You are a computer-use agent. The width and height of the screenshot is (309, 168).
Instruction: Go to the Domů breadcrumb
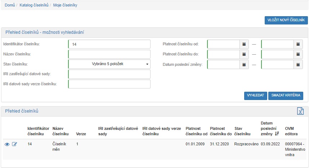[x=10, y=5]
